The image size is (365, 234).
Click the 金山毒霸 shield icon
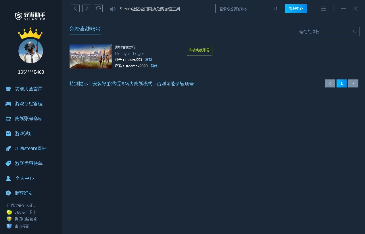click(9, 226)
